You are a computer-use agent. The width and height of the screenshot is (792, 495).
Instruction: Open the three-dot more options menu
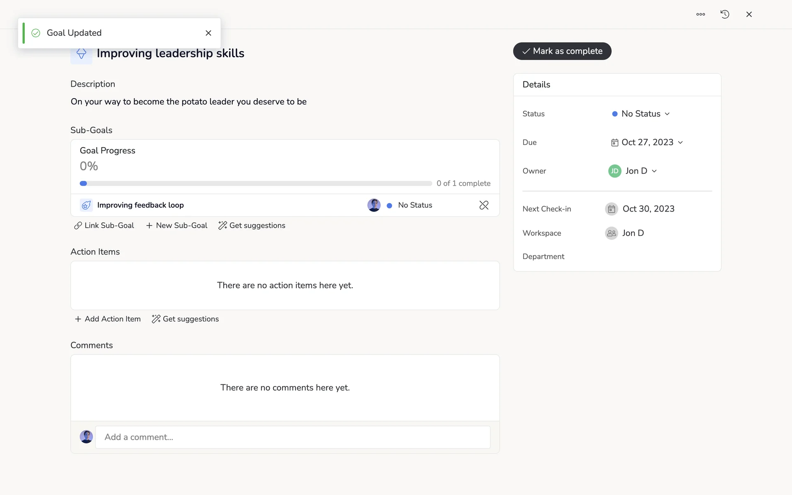[x=700, y=14]
